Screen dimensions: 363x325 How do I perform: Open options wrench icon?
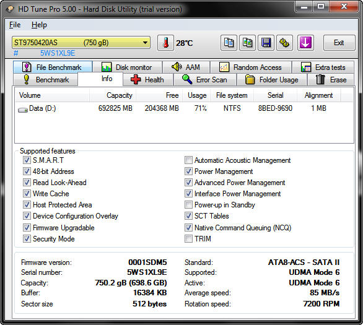click(x=284, y=43)
